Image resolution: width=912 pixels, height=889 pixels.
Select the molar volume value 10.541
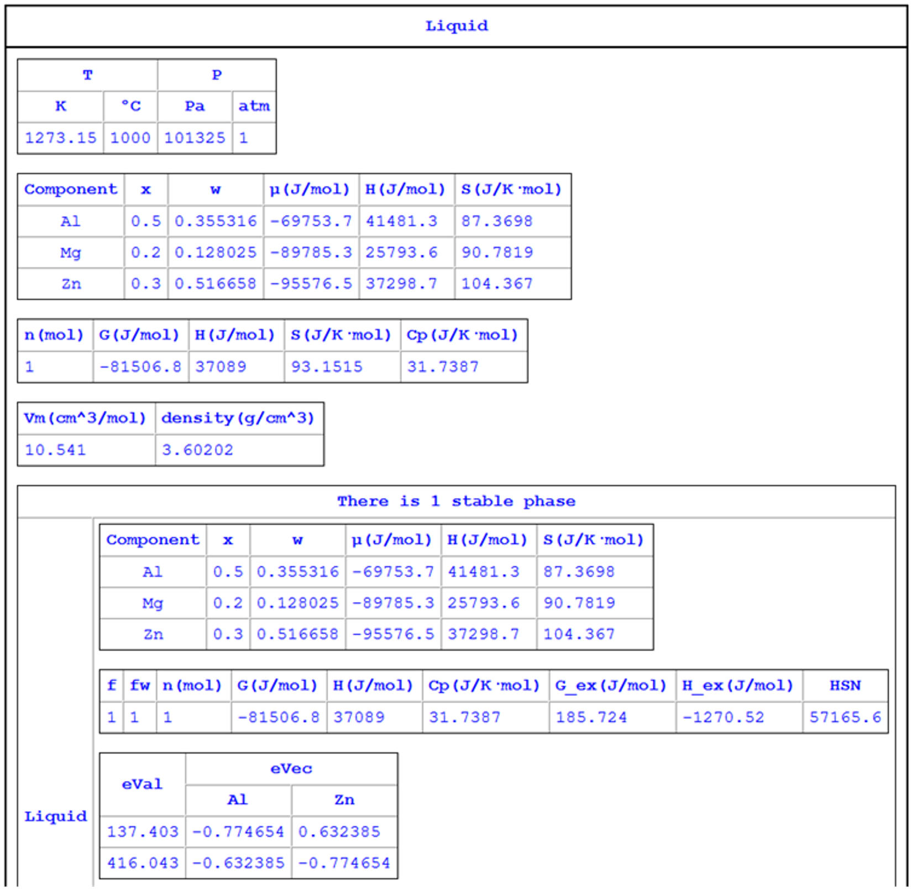[x=55, y=450]
